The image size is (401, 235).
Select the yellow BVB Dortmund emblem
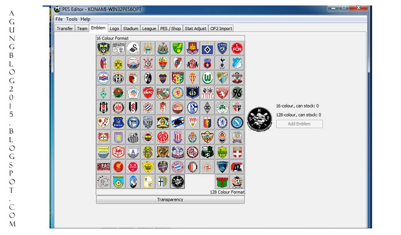pyautogui.click(x=118, y=63)
